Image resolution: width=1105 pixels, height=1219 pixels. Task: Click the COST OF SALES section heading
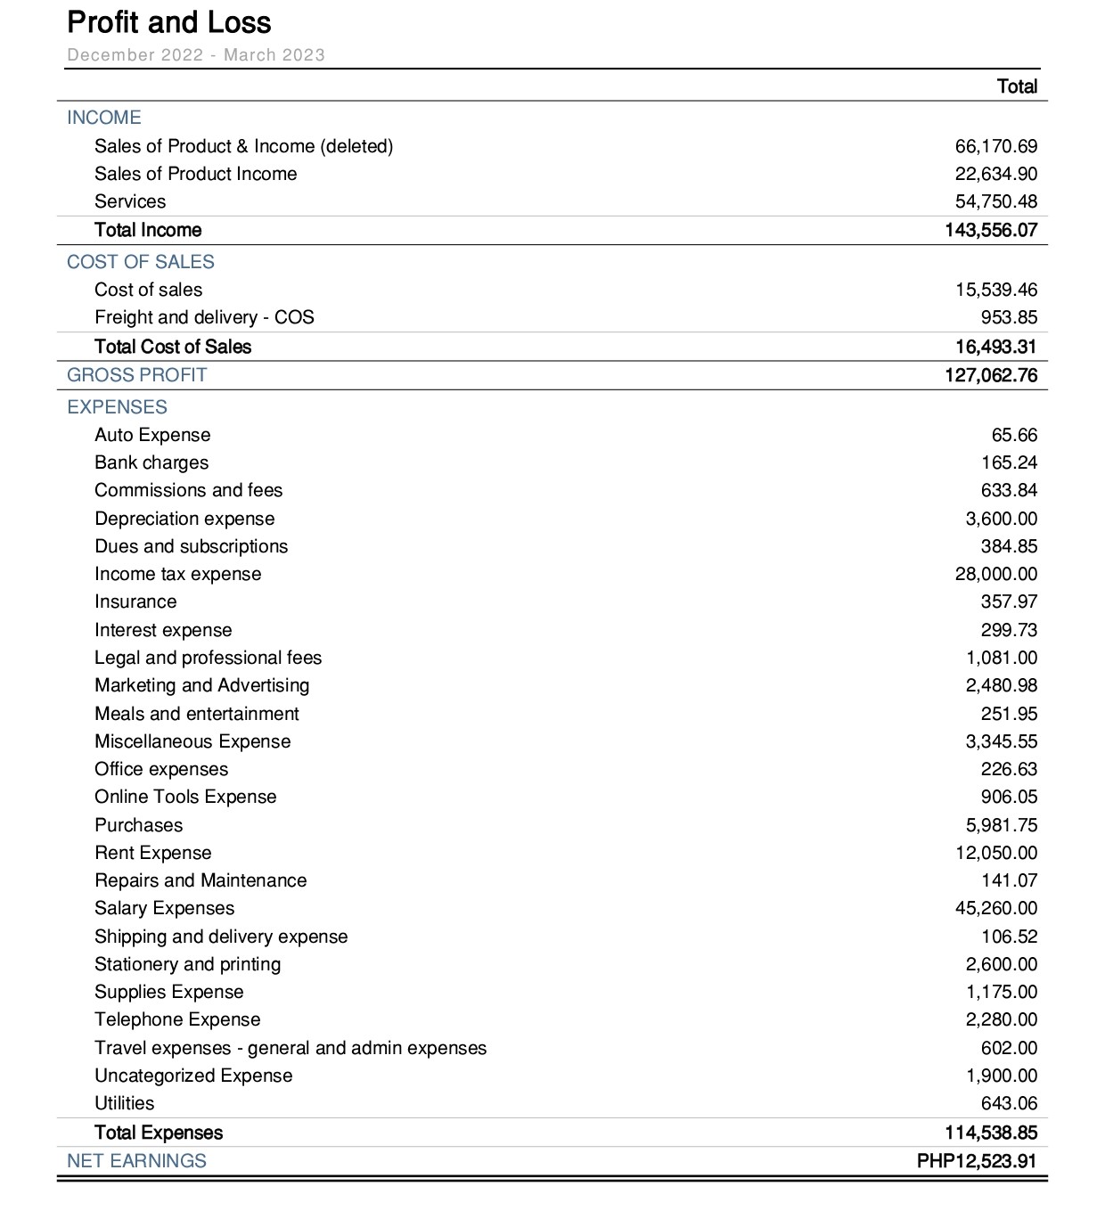[141, 262]
